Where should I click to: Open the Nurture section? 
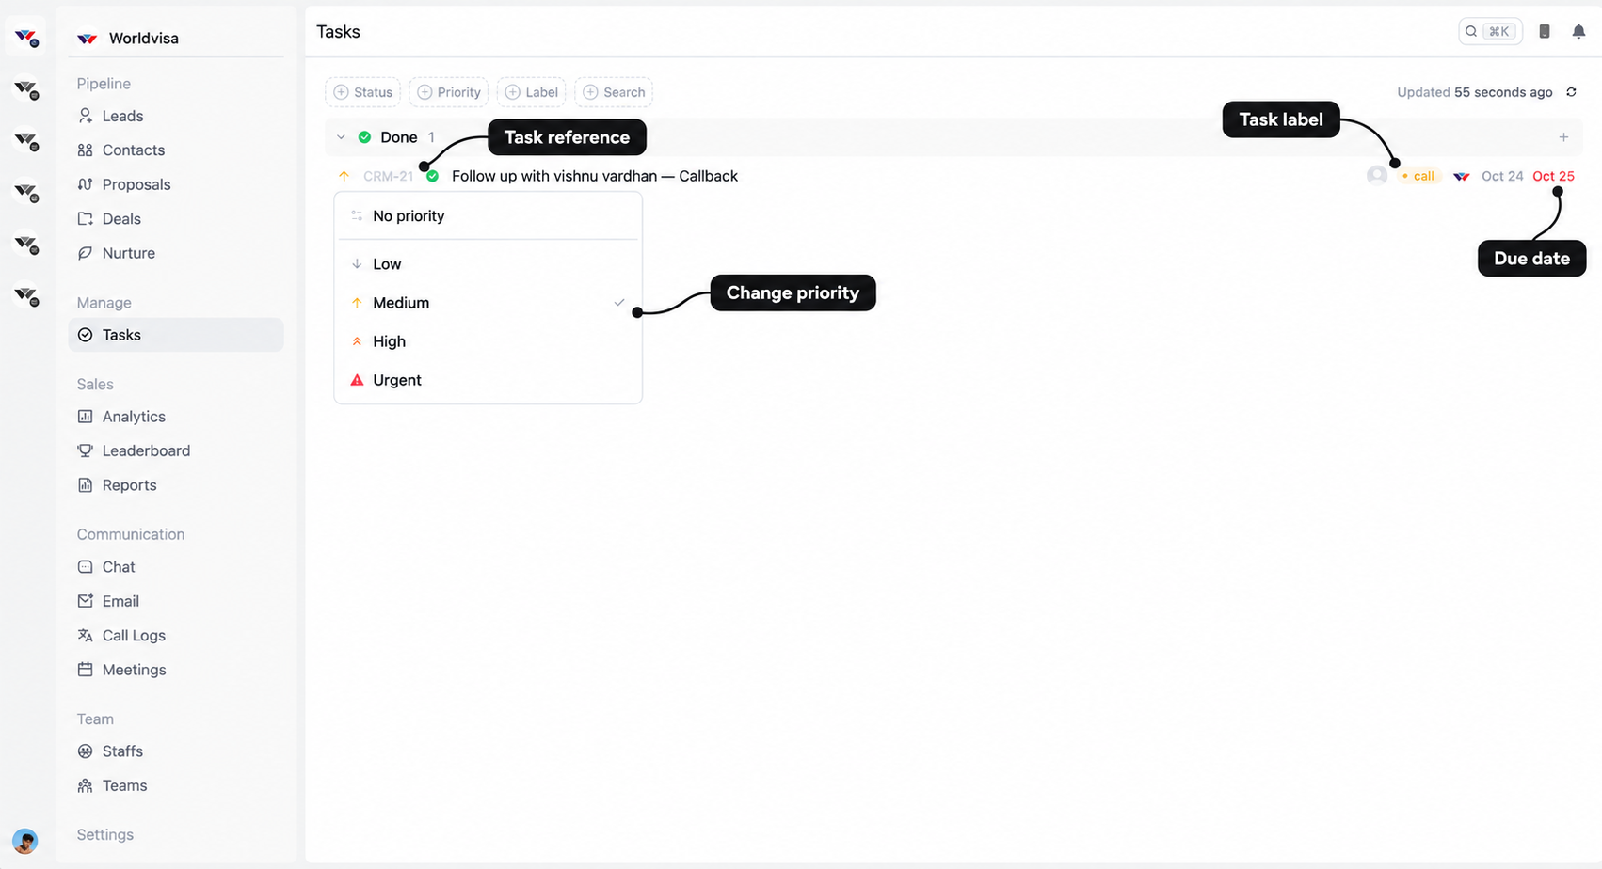[176, 253]
